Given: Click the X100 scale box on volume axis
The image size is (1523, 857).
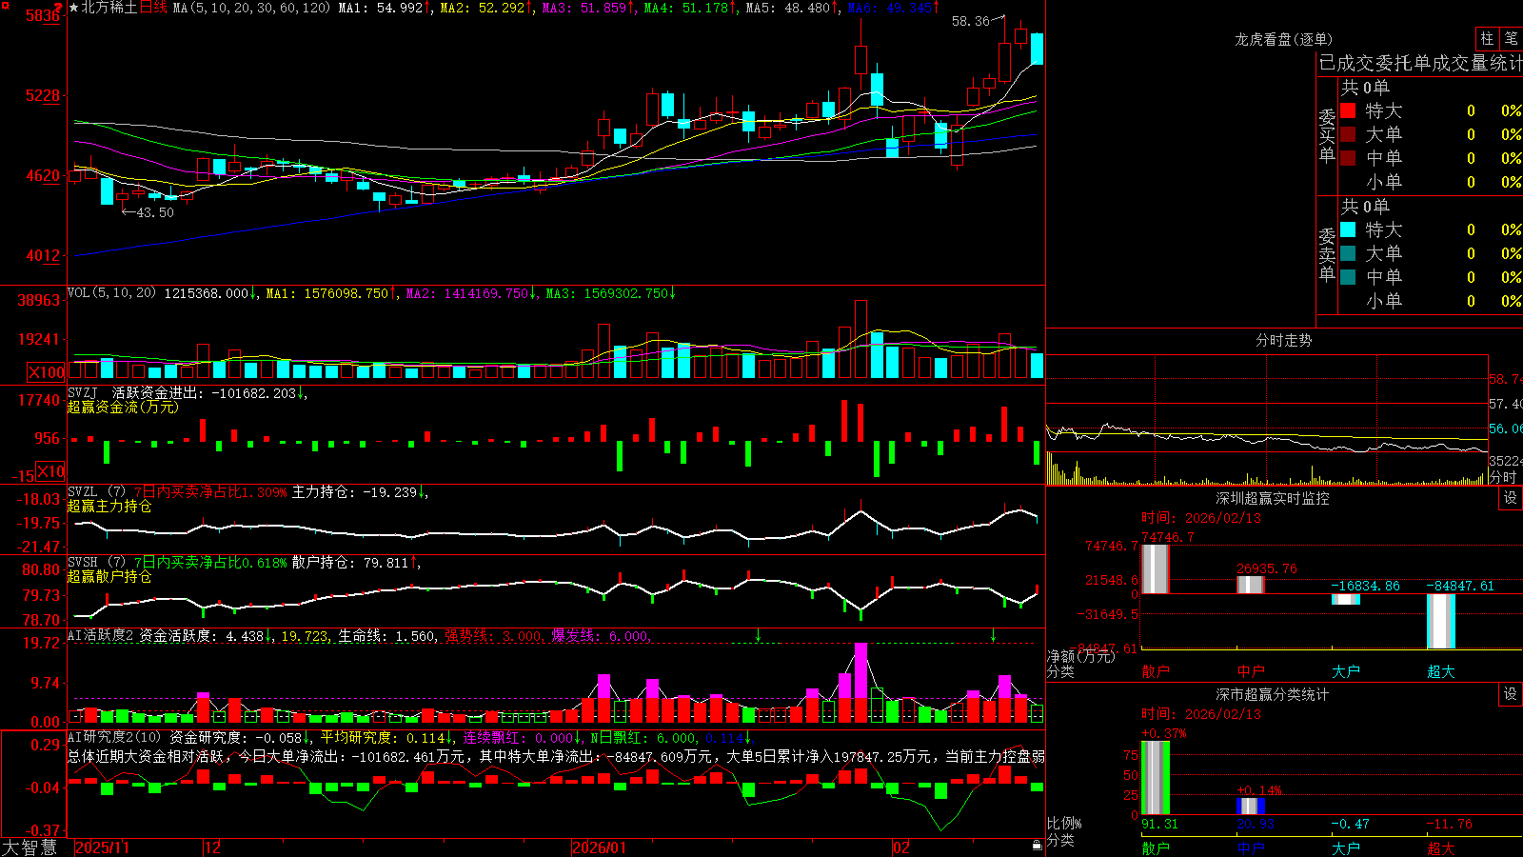Looking at the screenshot, I should point(46,372).
